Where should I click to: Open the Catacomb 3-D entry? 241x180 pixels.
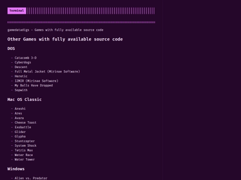(25, 58)
